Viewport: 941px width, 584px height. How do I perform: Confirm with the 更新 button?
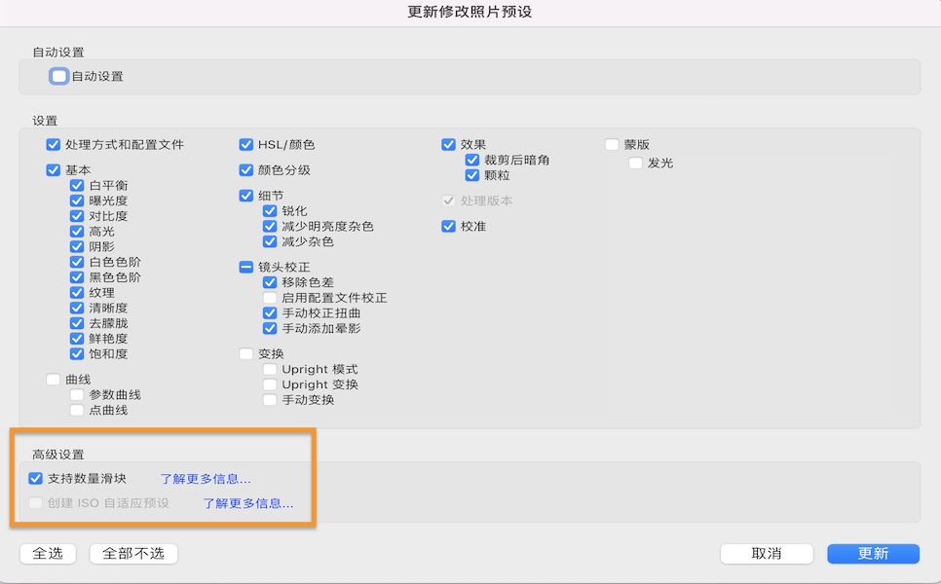(873, 553)
